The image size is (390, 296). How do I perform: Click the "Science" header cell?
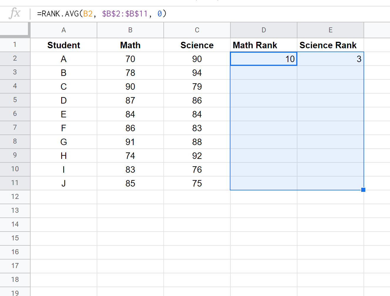click(x=197, y=45)
